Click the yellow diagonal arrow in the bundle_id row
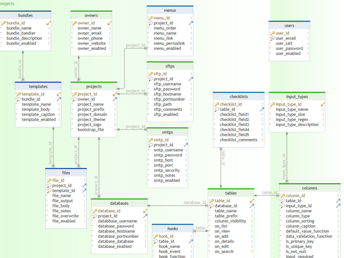Screen dimensions: 344x258 [x=48, y=23]
